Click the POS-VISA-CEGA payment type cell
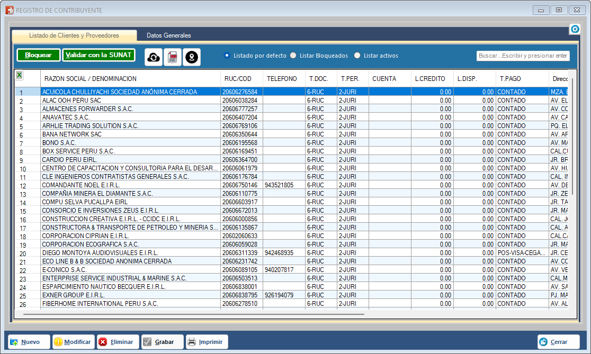The image size is (591, 354). [522, 253]
